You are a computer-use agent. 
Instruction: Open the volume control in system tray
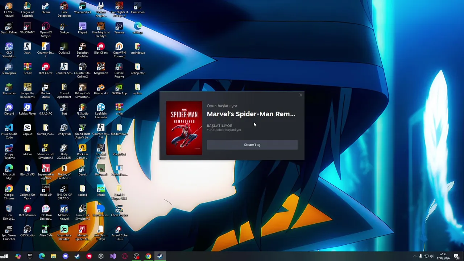tap(432, 256)
